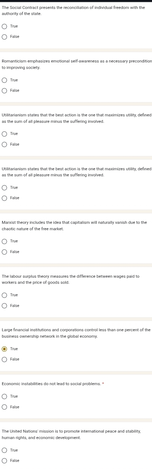Select False for the Social Contract statement
152x469 pixels.
pos(5,37)
